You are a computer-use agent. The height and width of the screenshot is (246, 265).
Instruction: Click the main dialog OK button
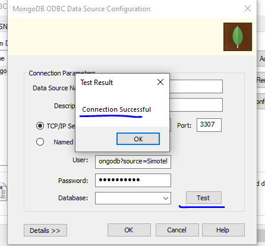click(x=129, y=230)
